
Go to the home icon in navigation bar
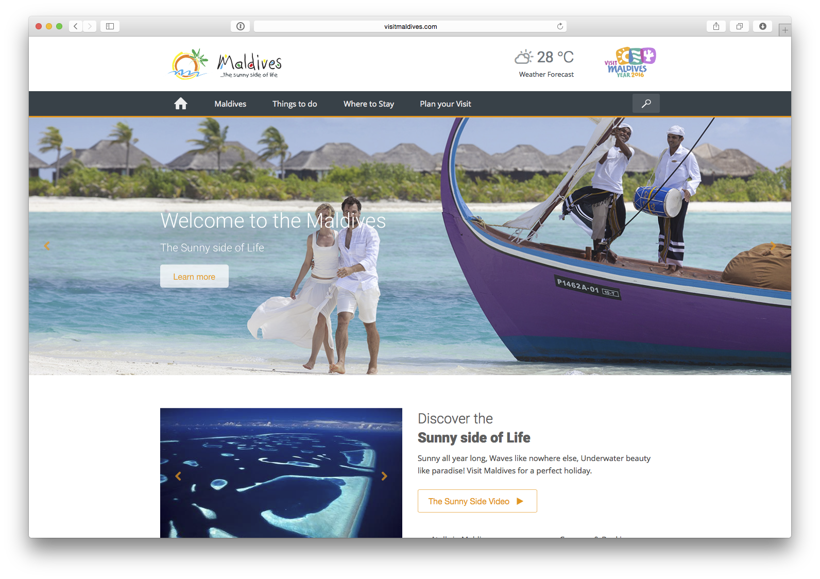click(x=180, y=104)
